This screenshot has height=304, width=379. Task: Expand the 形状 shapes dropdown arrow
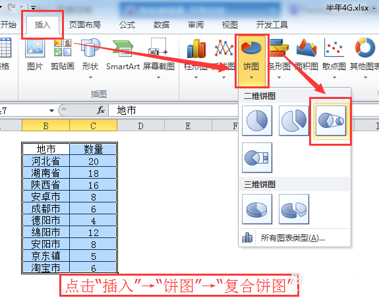90,78
